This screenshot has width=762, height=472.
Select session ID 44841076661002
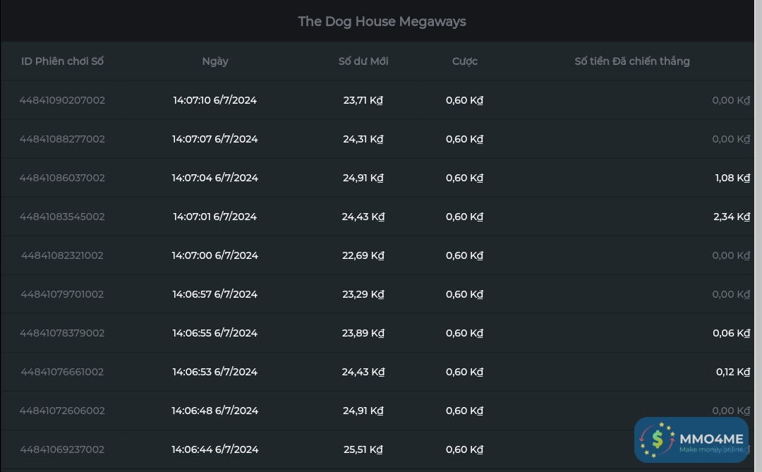pyautogui.click(x=62, y=372)
